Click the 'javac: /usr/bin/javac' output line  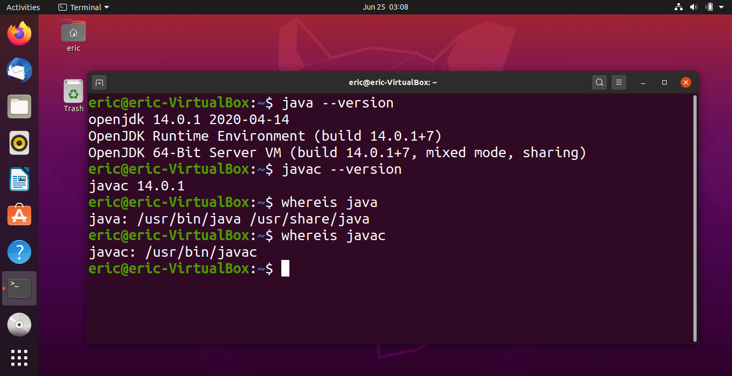point(173,252)
